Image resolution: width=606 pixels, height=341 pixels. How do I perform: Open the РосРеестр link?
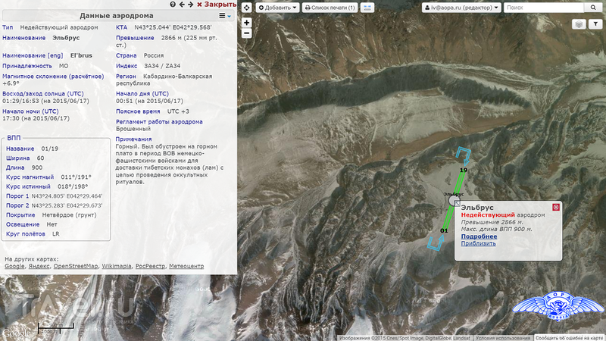coord(150,266)
